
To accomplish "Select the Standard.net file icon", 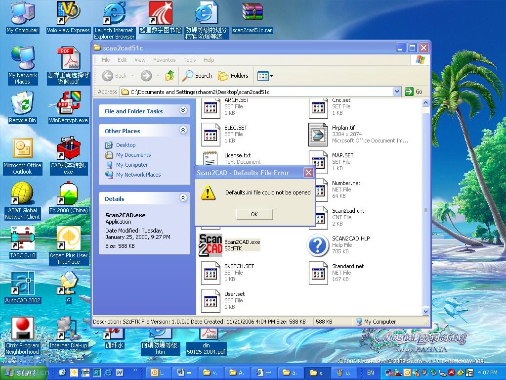I will [x=318, y=273].
